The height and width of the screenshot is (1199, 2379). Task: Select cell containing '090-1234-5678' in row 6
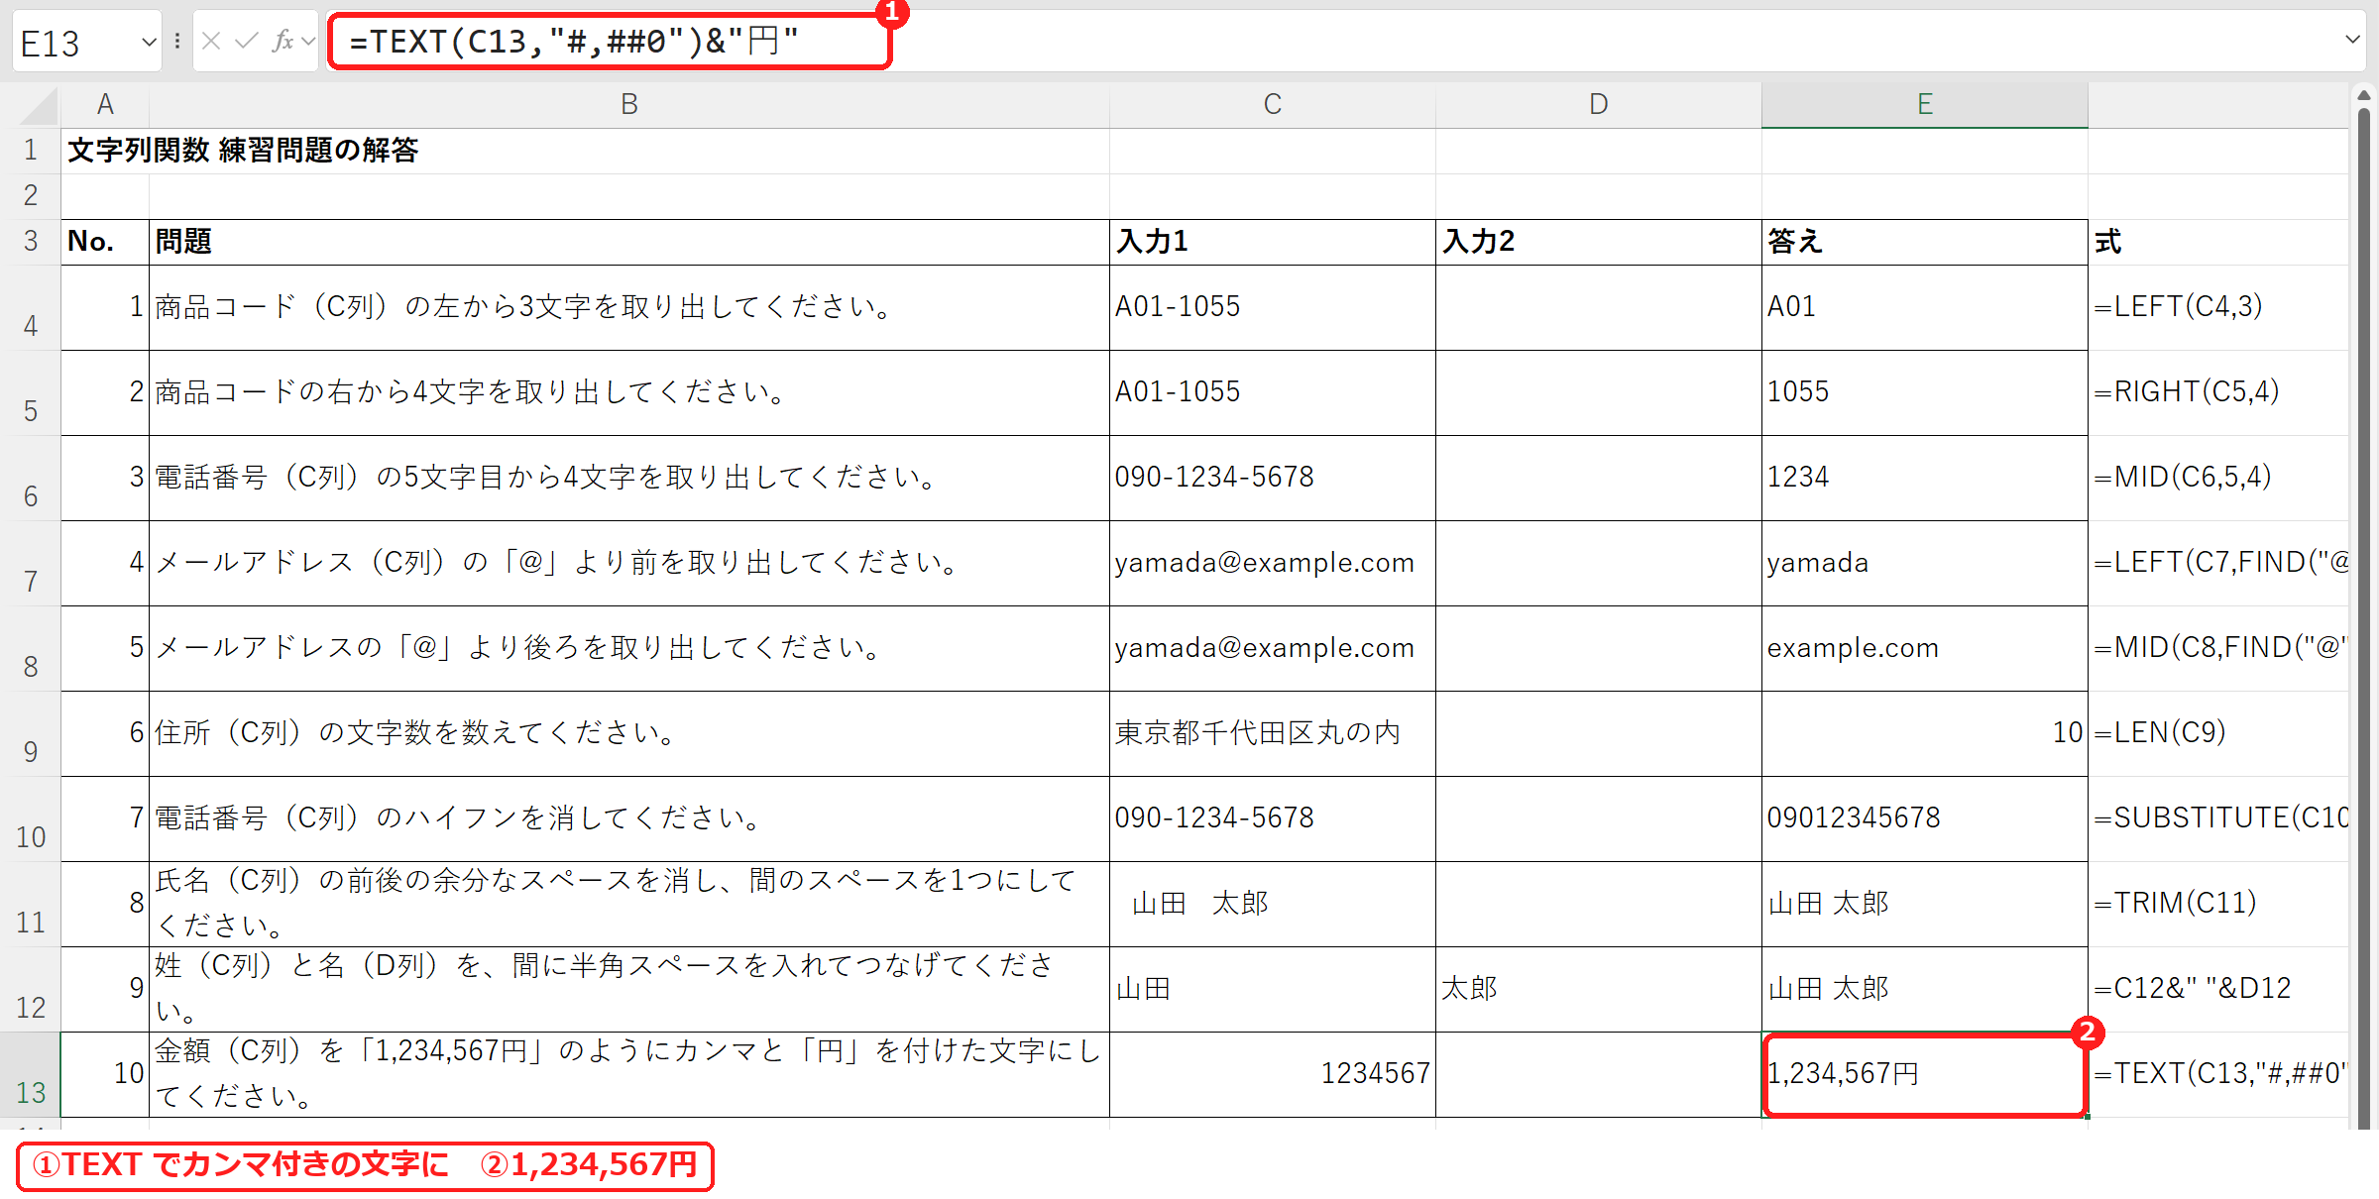[x=1273, y=478]
